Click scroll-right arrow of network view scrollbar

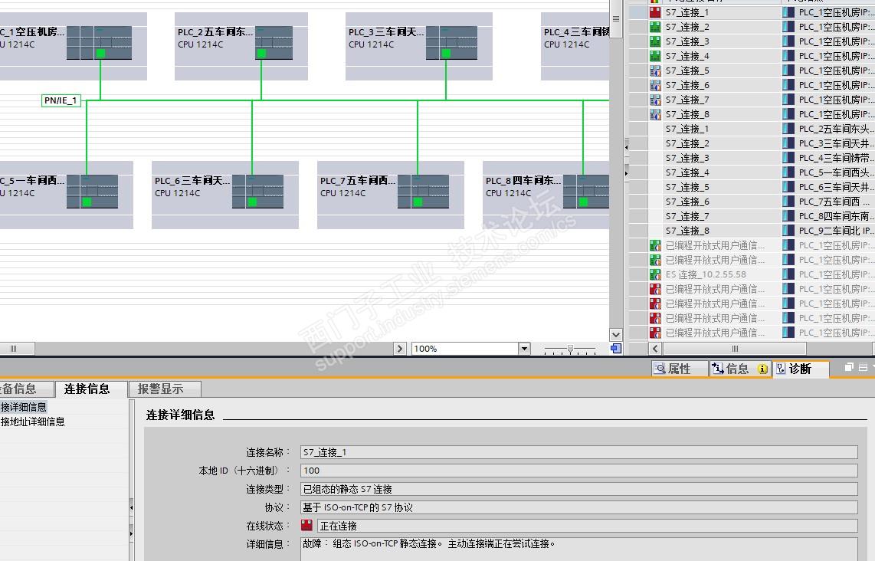pos(399,348)
